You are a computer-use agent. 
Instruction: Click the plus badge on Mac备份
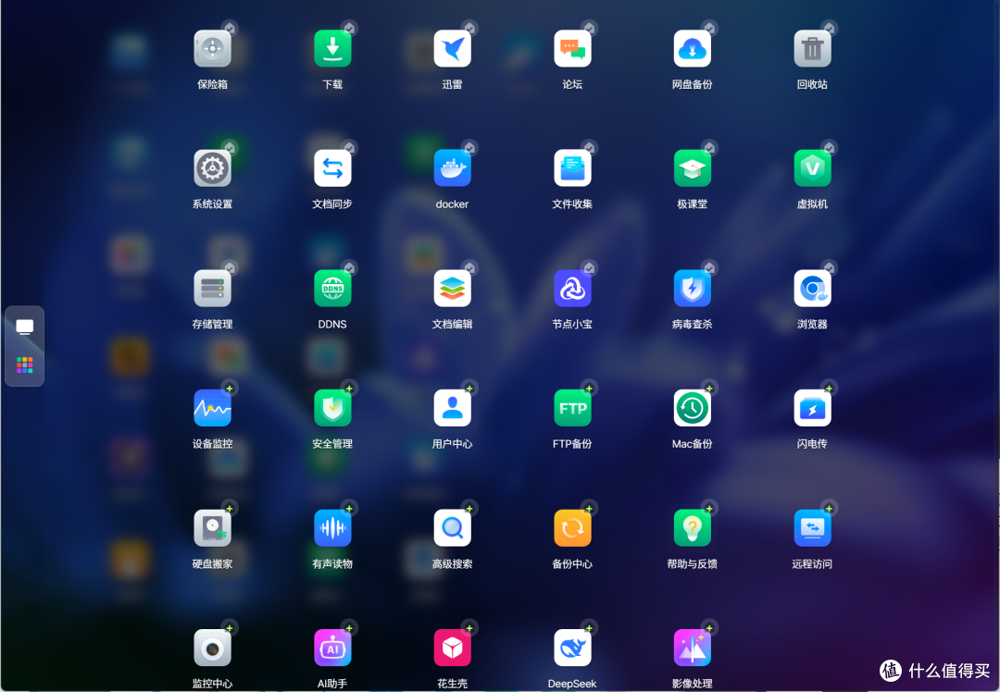[709, 389]
